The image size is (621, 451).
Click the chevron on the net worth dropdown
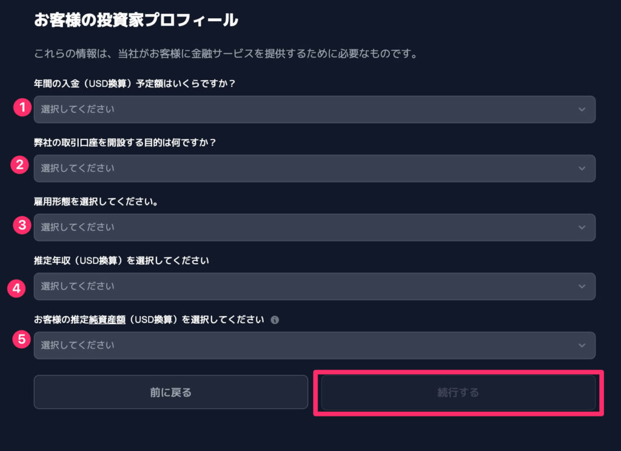click(582, 345)
